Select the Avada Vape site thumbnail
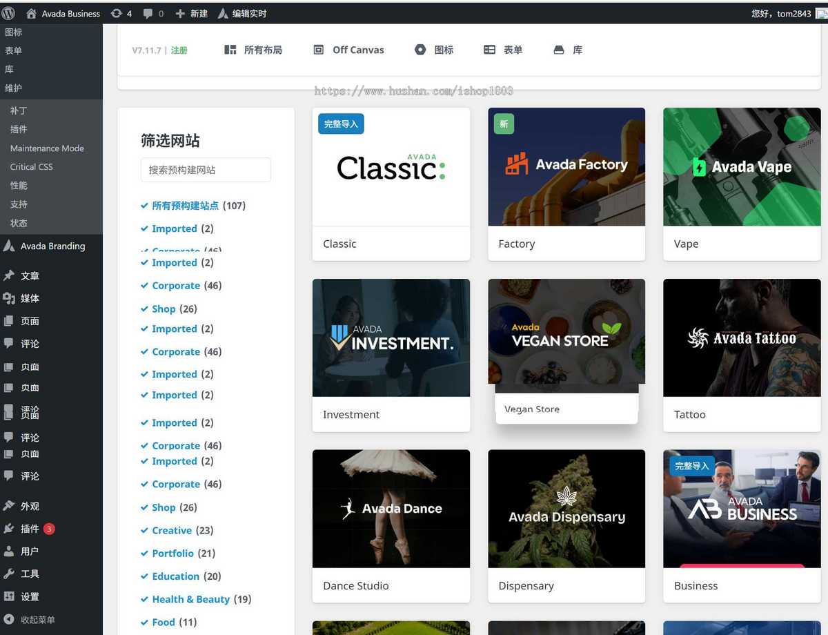828x635 pixels. click(742, 167)
